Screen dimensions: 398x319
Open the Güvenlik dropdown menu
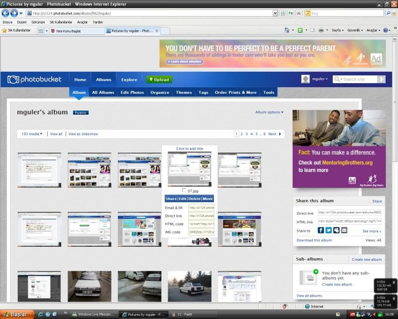click(x=355, y=30)
